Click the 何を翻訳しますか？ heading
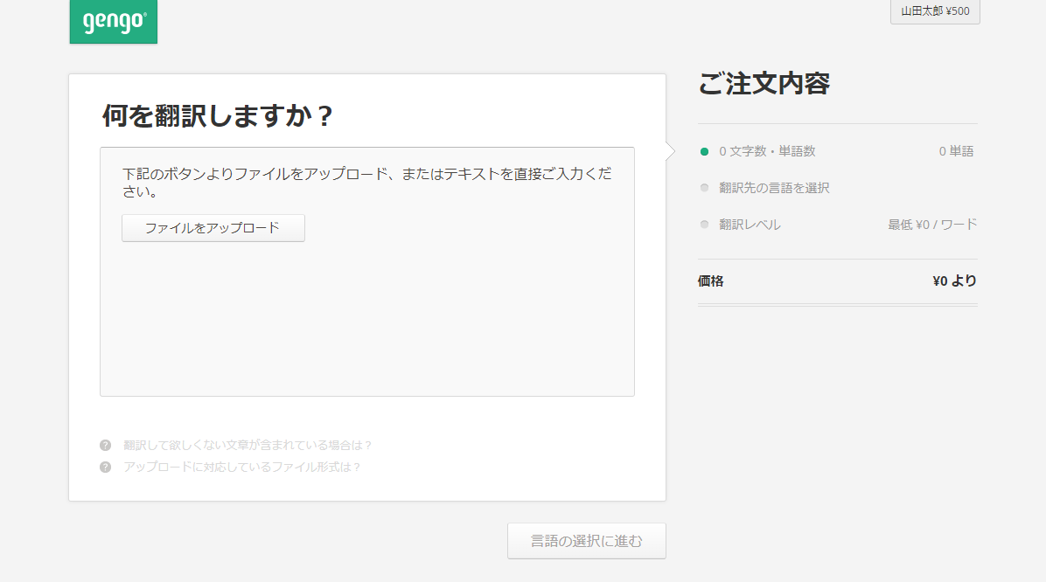 [x=218, y=116]
